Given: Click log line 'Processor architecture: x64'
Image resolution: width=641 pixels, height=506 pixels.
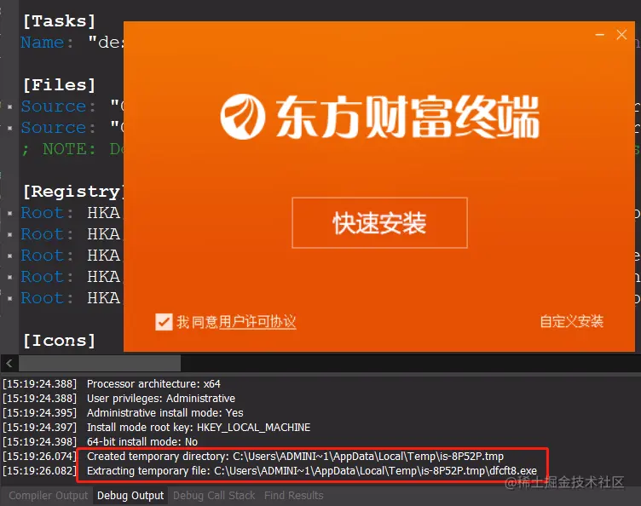Looking at the screenshot, I should coord(153,384).
